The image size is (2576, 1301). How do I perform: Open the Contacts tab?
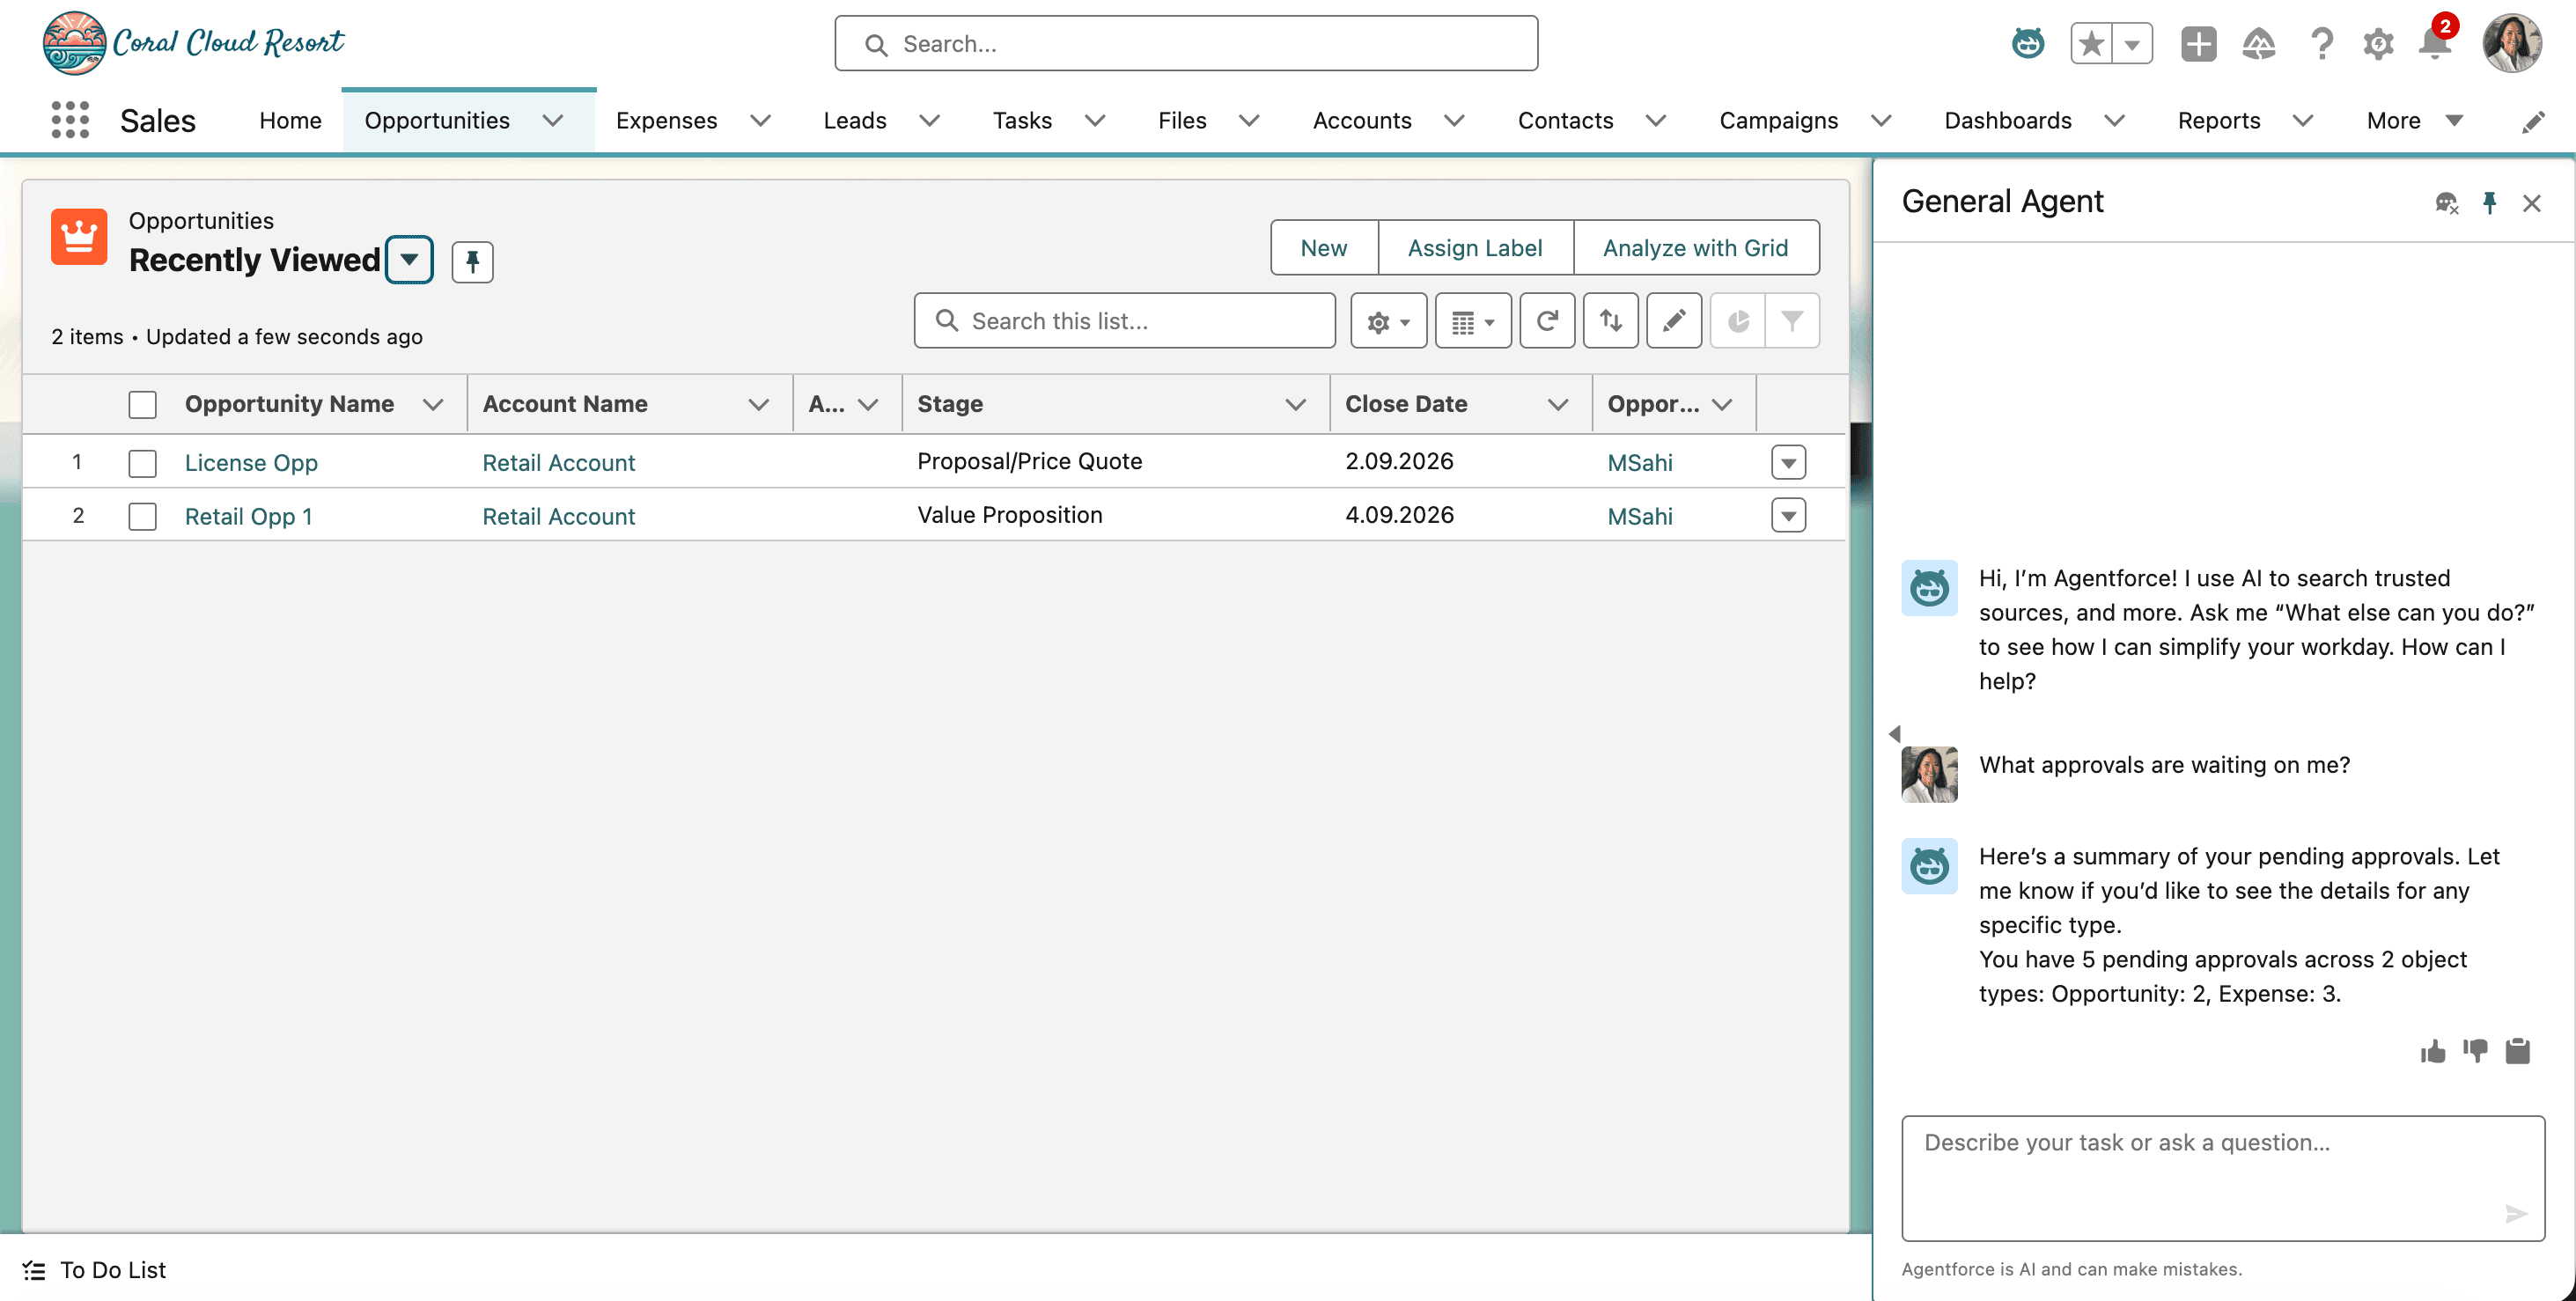click(1565, 121)
